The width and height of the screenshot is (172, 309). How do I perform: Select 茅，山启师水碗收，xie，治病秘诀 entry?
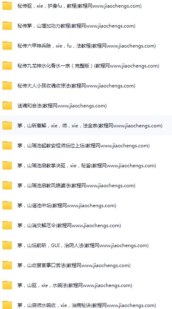pyautogui.click(x=87, y=305)
